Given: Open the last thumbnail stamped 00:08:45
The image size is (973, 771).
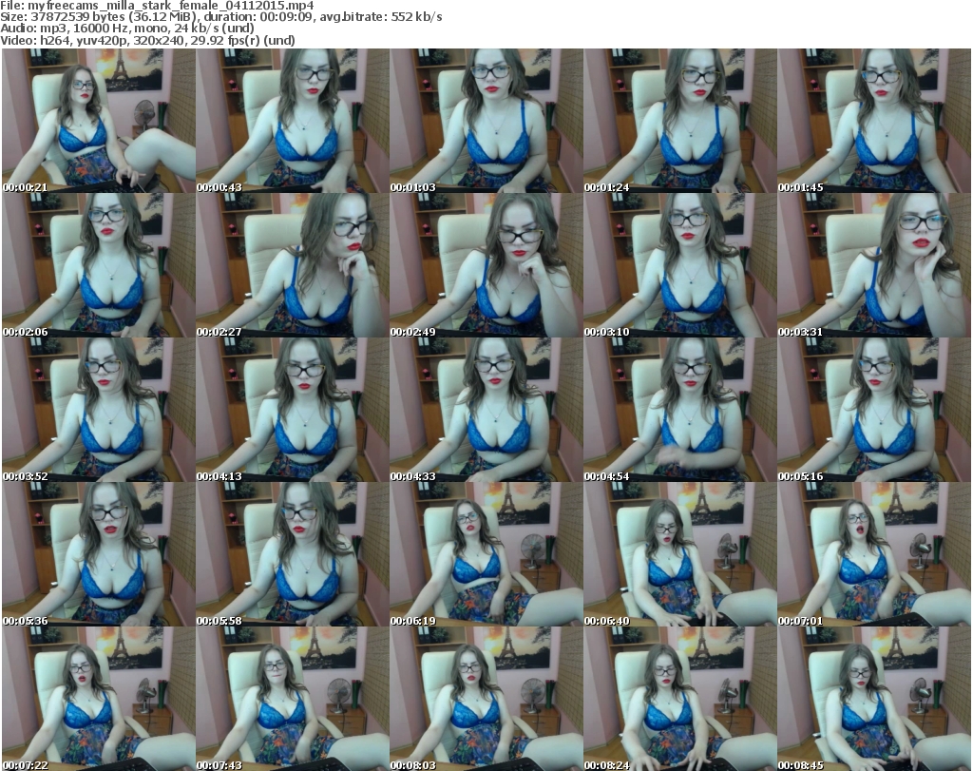Looking at the screenshot, I should coord(874,699).
